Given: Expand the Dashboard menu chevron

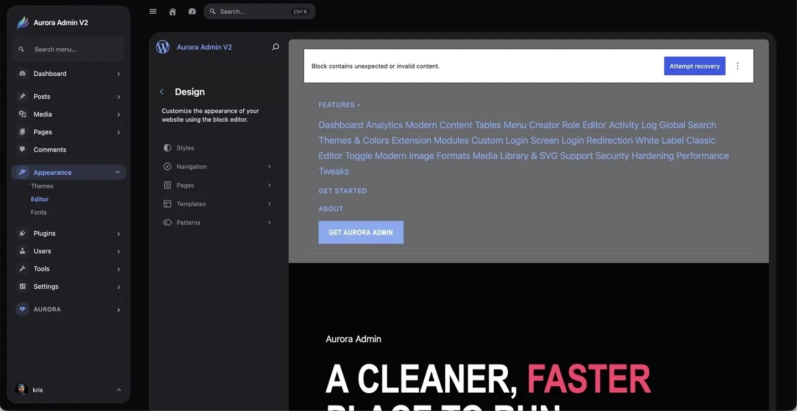Looking at the screenshot, I should (118, 74).
